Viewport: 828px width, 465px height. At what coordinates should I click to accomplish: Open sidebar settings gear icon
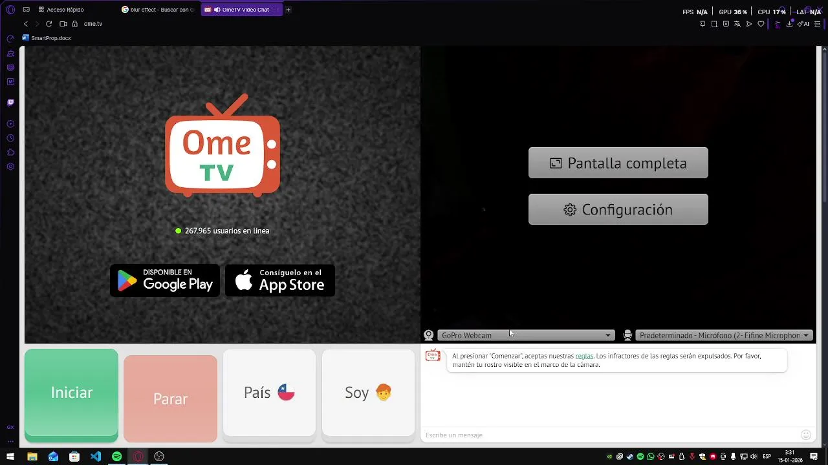point(10,167)
